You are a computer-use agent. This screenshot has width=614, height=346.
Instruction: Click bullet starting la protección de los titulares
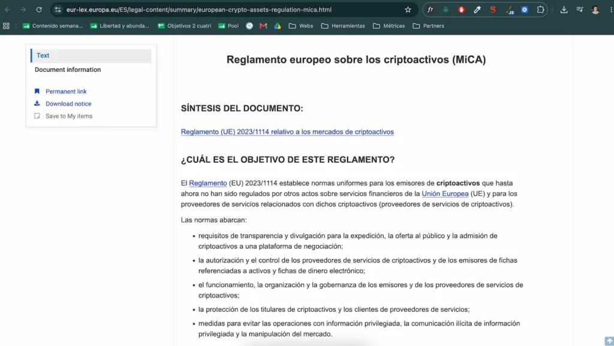333,309
